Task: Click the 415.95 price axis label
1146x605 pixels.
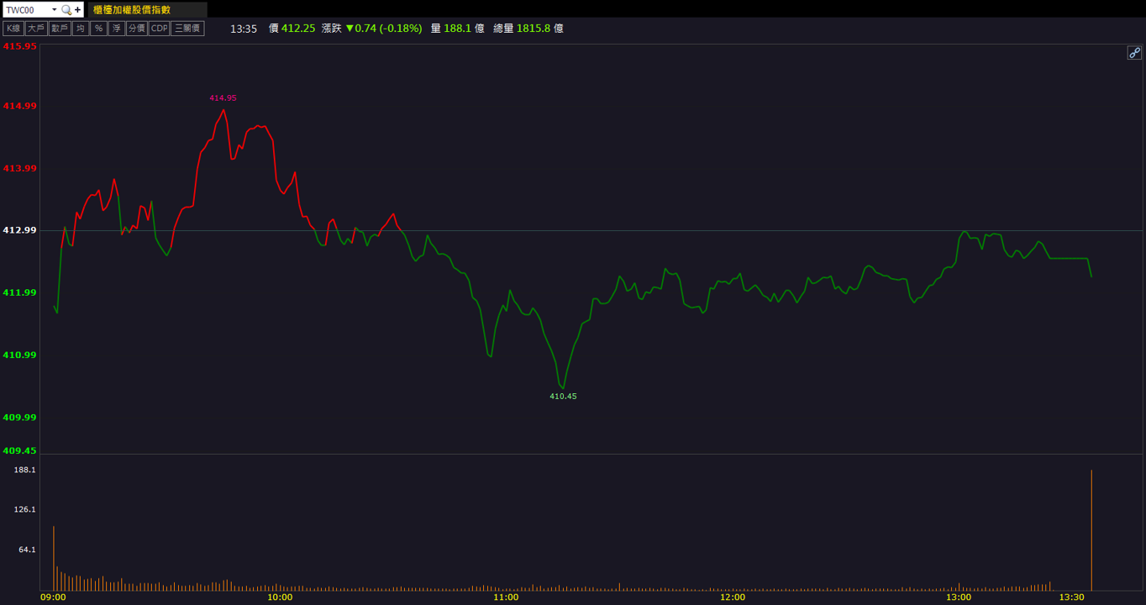Action: coord(19,47)
